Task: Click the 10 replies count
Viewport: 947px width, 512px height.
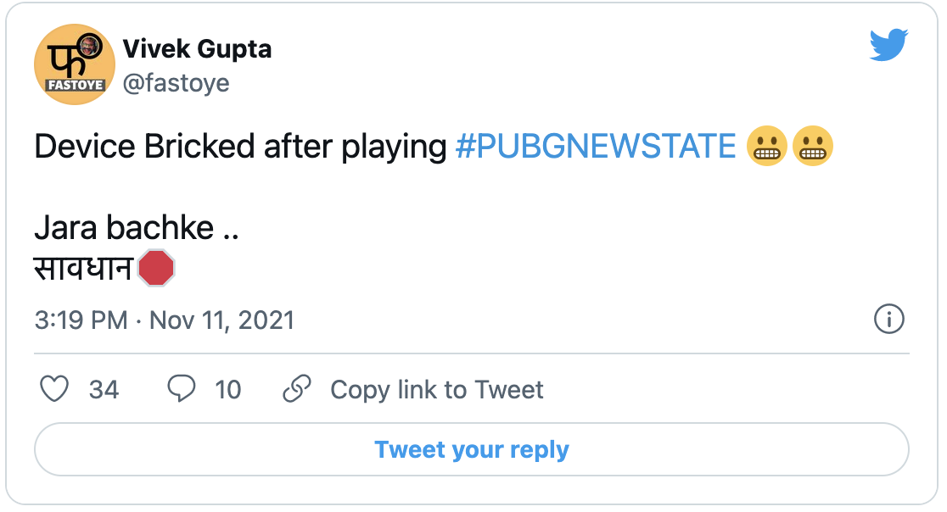Action: pos(227,390)
